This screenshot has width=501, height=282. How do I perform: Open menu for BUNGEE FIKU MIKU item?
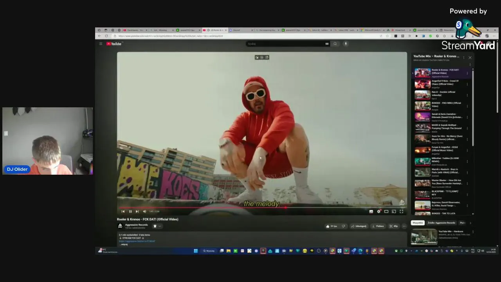click(467, 106)
